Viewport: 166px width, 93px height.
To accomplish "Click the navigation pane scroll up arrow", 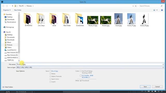I will [x=19, y=13].
